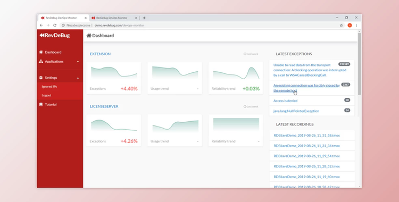The image size is (399, 202).
Task: Open the Access is denied exception
Action: pos(285,101)
